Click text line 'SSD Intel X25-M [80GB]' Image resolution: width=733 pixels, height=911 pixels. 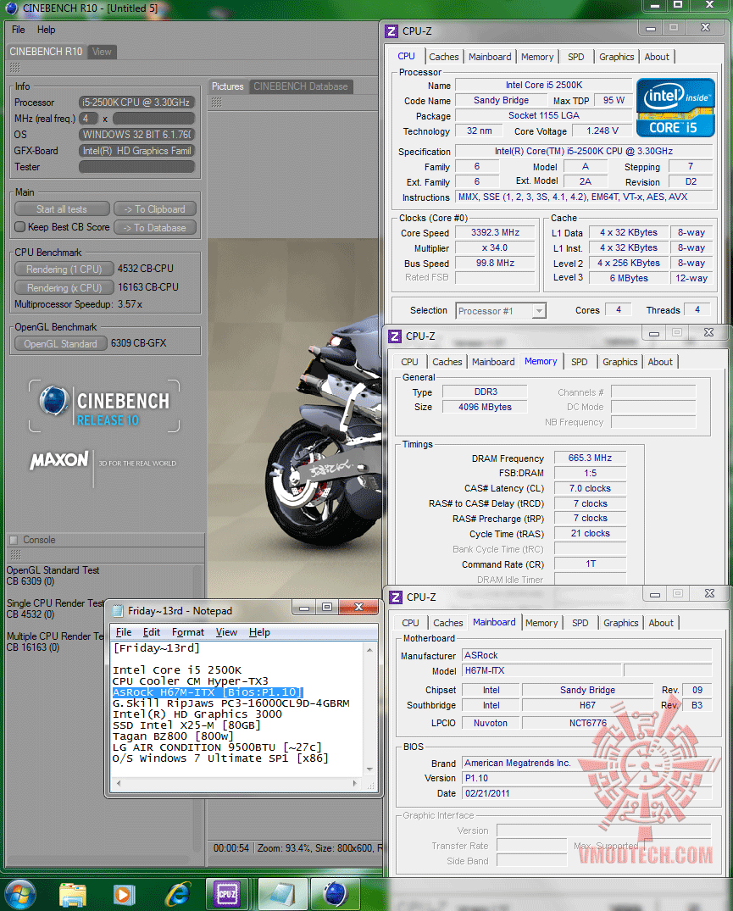pyautogui.click(x=186, y=725)
